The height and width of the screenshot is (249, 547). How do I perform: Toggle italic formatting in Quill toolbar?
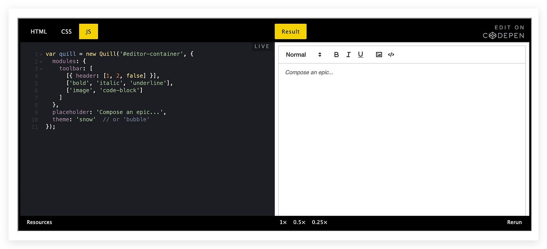click(349, 55)
